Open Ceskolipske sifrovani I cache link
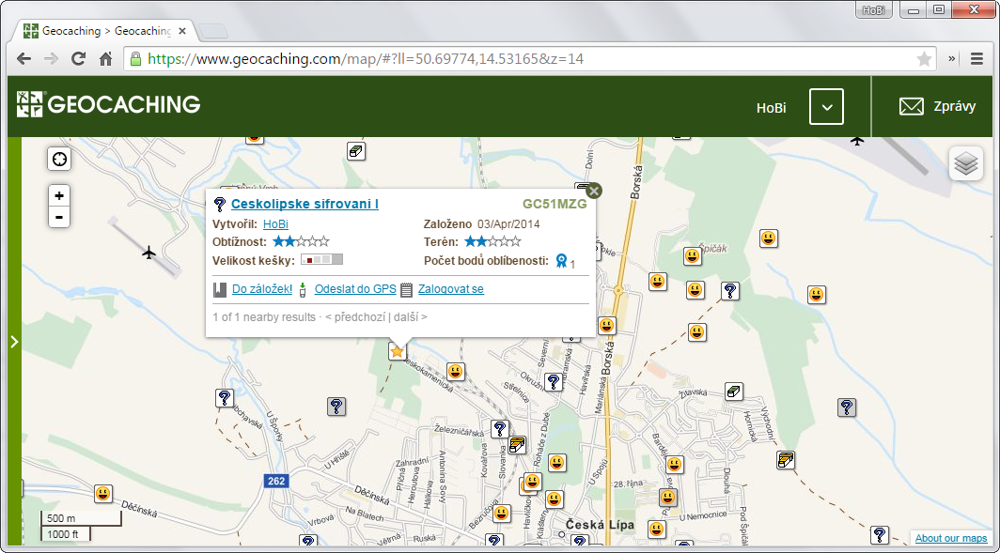Image resolution: width=1000 pixels, height=553 pixels. coord(305,204)
